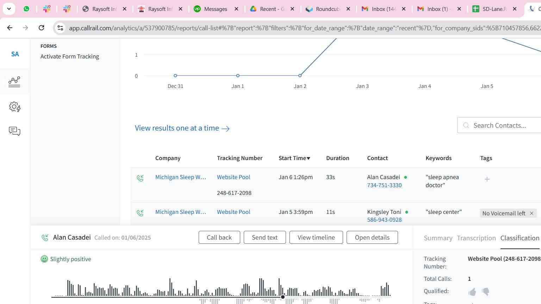Click the Call back button
Image resolution: width=541 pixels, height=304 pixels.
[x=219, y=237]
